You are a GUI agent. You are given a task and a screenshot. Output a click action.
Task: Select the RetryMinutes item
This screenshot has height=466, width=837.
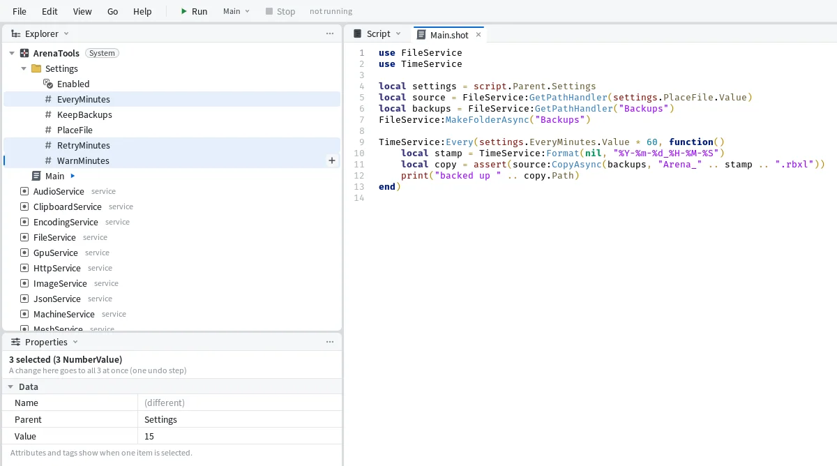(172, 145)
